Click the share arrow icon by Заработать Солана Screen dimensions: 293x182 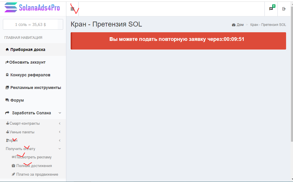click(x=7, y=113)
